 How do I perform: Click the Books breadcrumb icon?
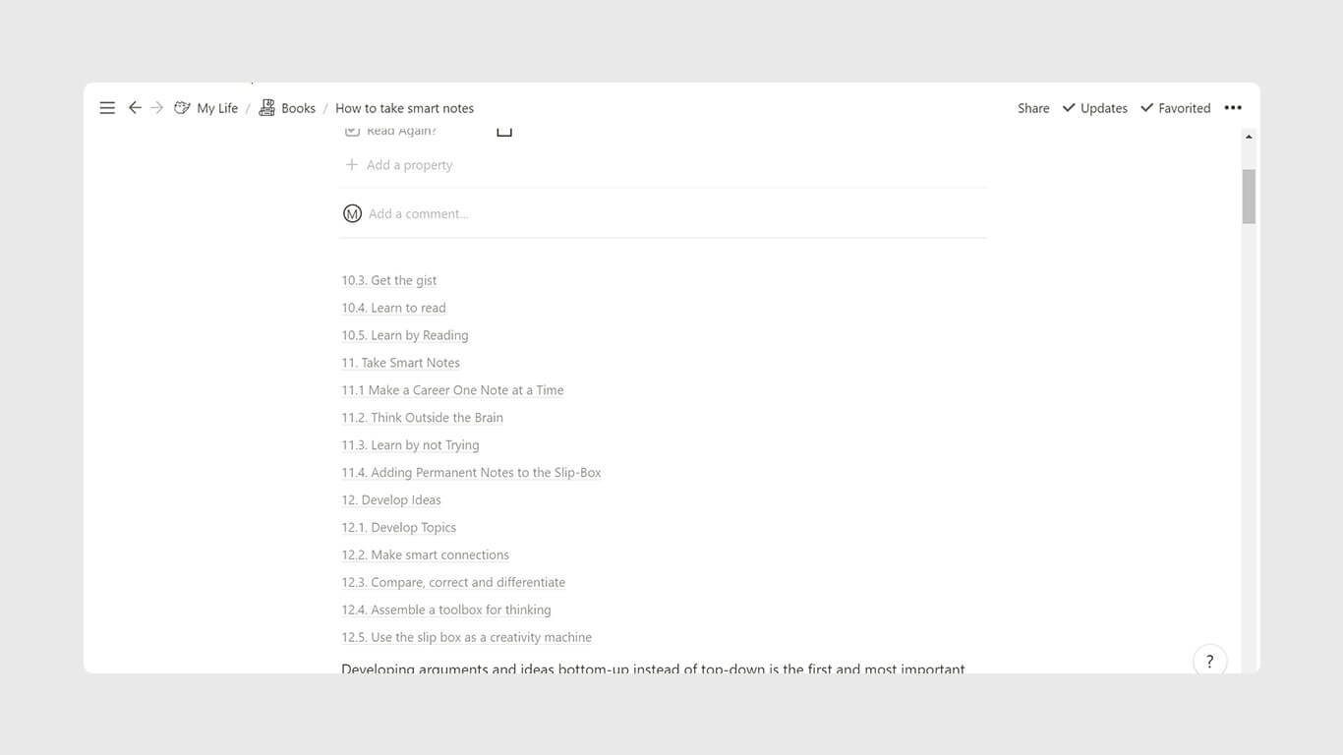click(266, 108)
